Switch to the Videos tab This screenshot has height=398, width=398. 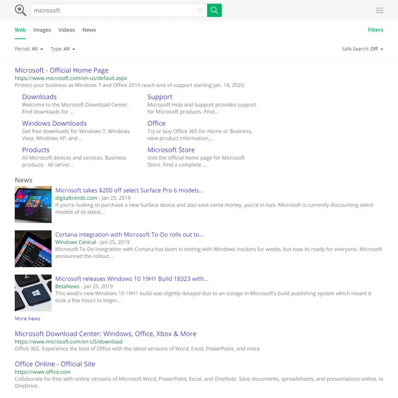(66, 30)
